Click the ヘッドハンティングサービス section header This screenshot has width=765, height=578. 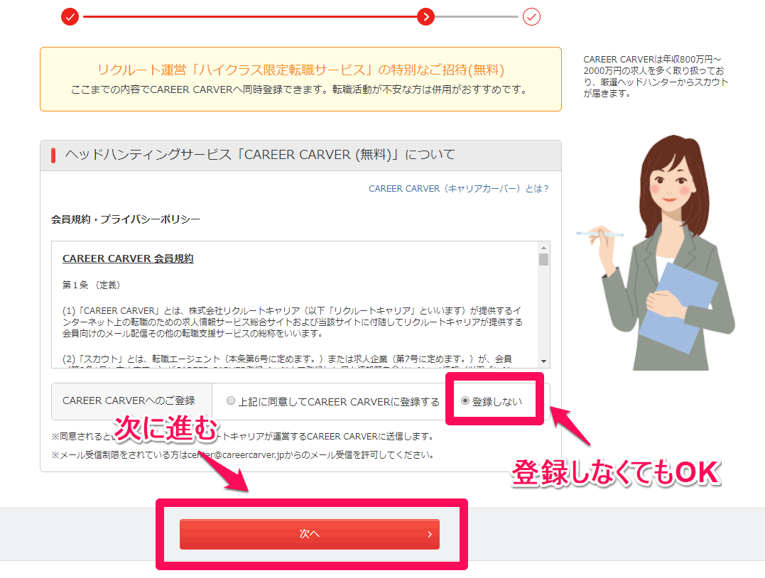[300, 156]
